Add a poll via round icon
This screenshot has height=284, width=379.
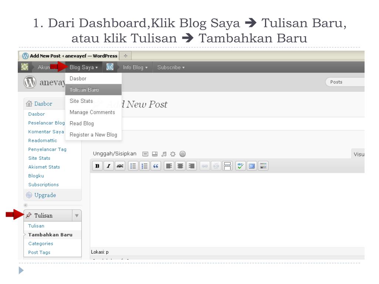tap(182, 154)
